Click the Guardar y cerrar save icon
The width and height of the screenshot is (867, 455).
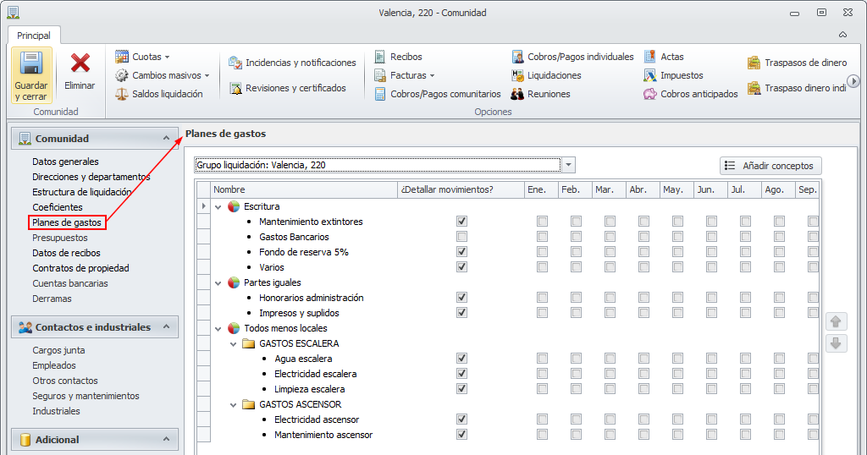(31, 65)
